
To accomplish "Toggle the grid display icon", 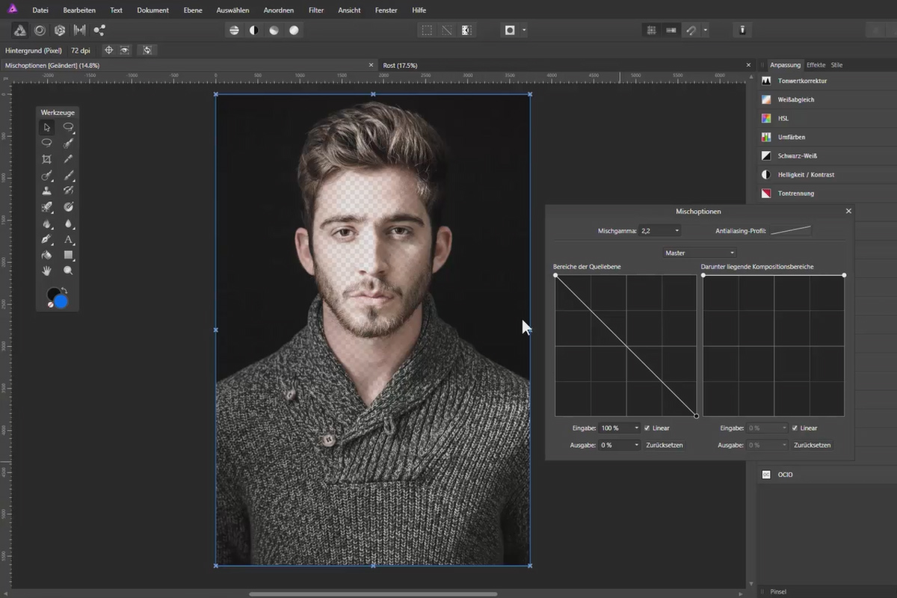I will (x=652, y=30).
